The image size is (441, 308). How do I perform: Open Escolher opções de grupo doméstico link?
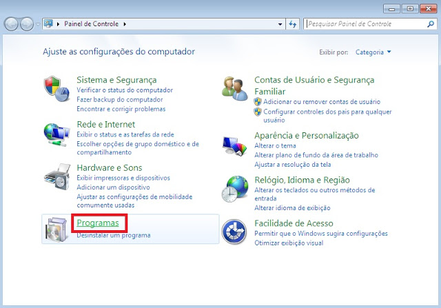click(138, 148)
